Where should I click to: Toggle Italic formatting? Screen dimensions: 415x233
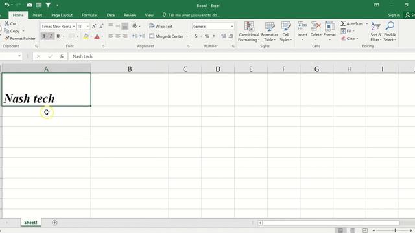pos(51,36)
